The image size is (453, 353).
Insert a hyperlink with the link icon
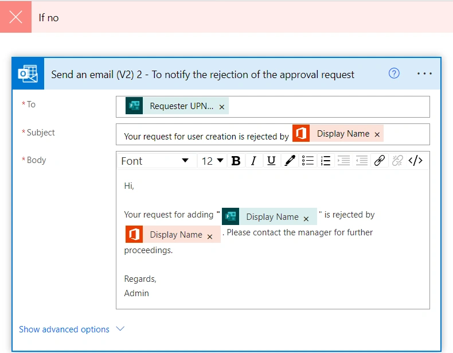(x=380, y=161)
